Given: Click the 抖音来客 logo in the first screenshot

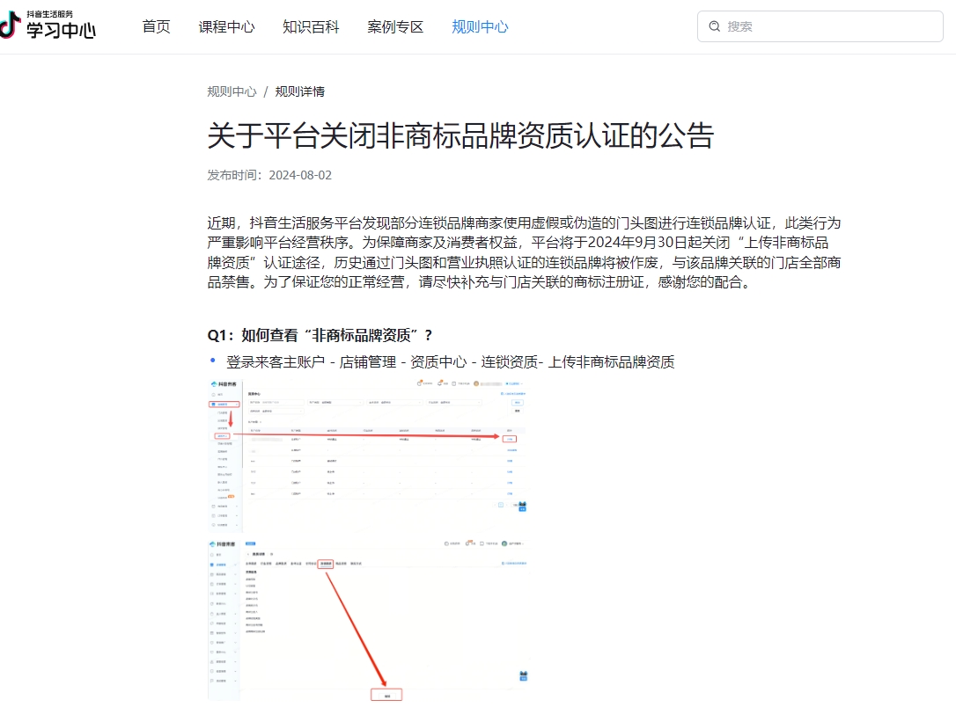Looking at the screenshot, I should pos(223,383).
